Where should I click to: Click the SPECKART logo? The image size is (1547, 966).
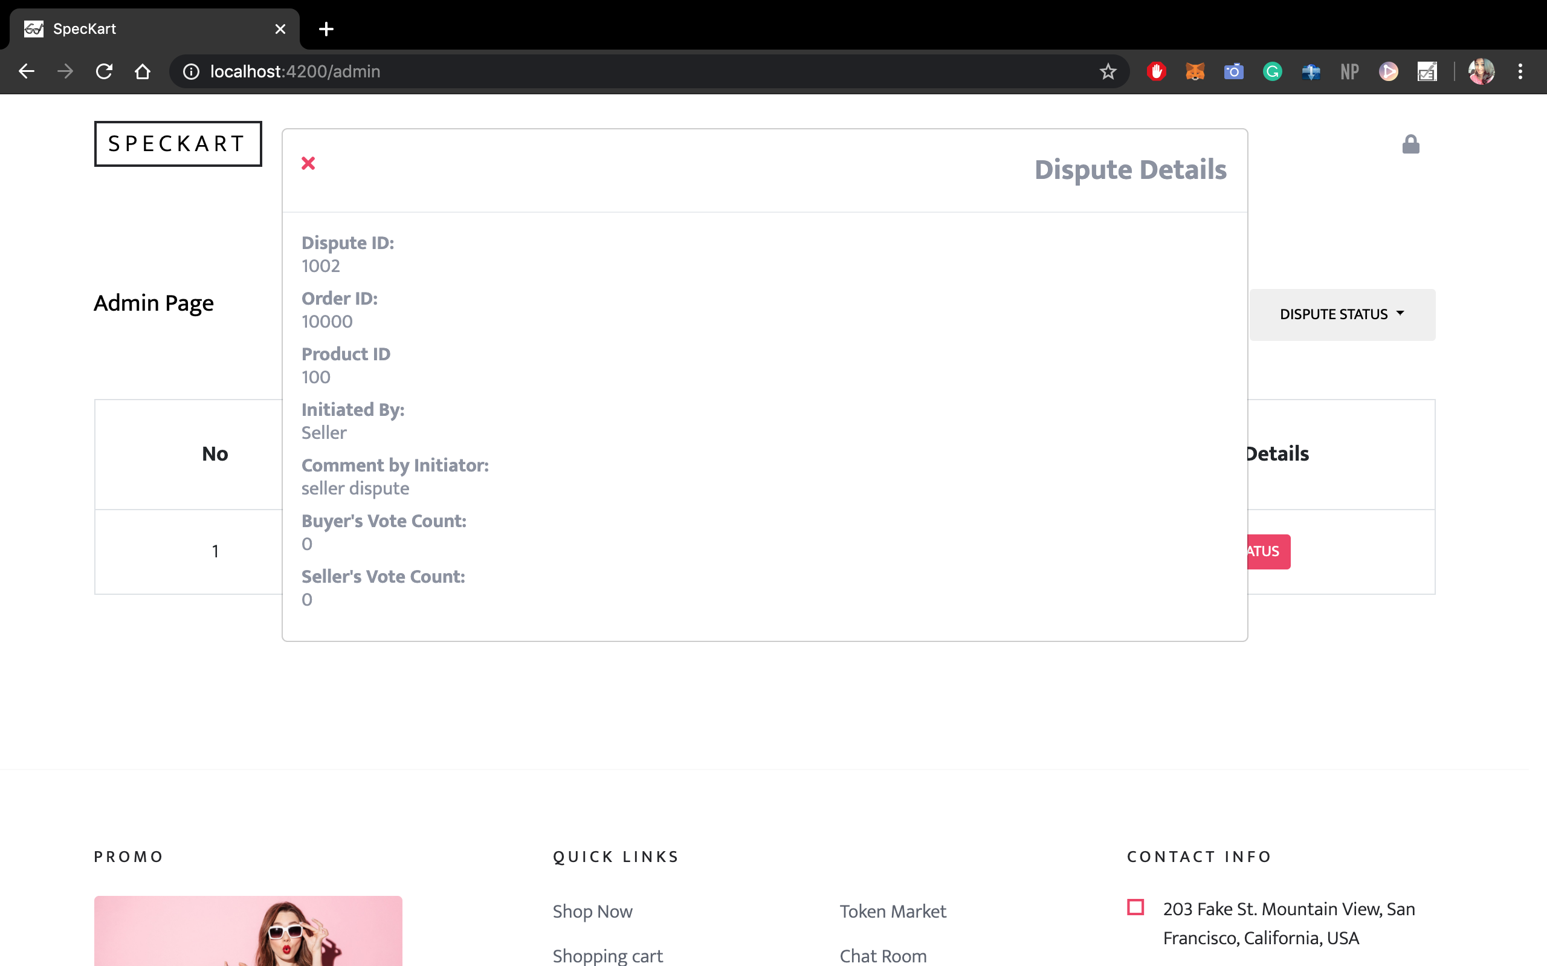(178, 144)
